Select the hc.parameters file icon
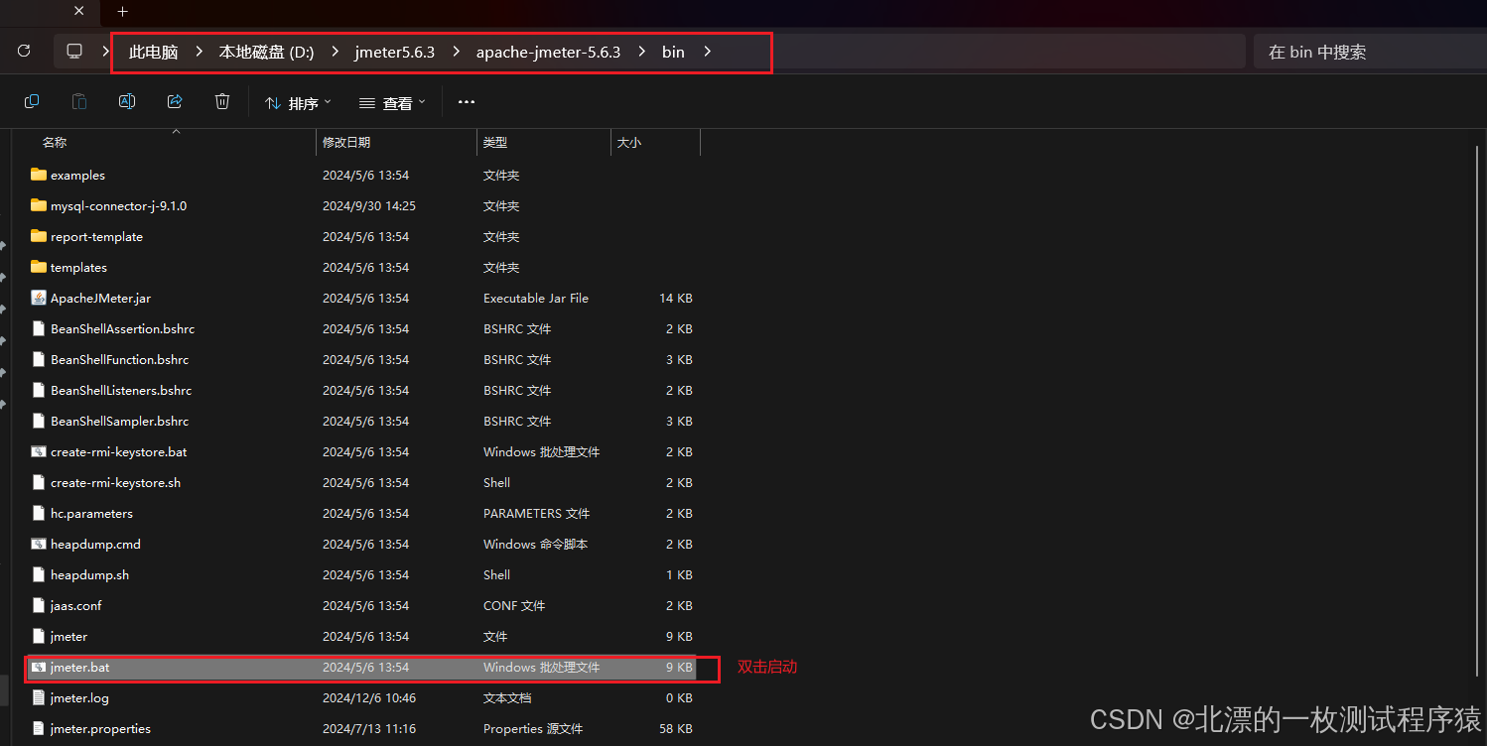1487x746 pixels. pyautogui.click(x=39, y=513)
